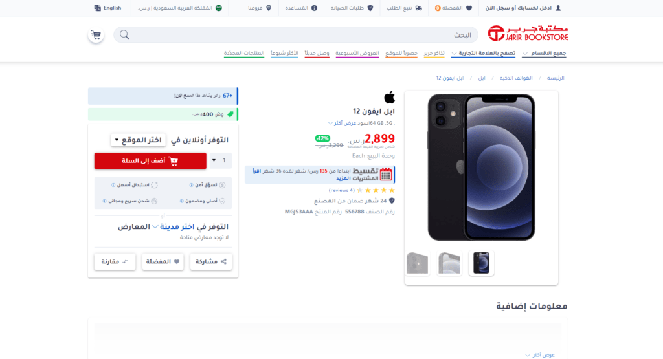Viewport: 663px width, 359px height.
Task: Click the Jarir Bookstore logo
Action: click(x=528, y=34)
